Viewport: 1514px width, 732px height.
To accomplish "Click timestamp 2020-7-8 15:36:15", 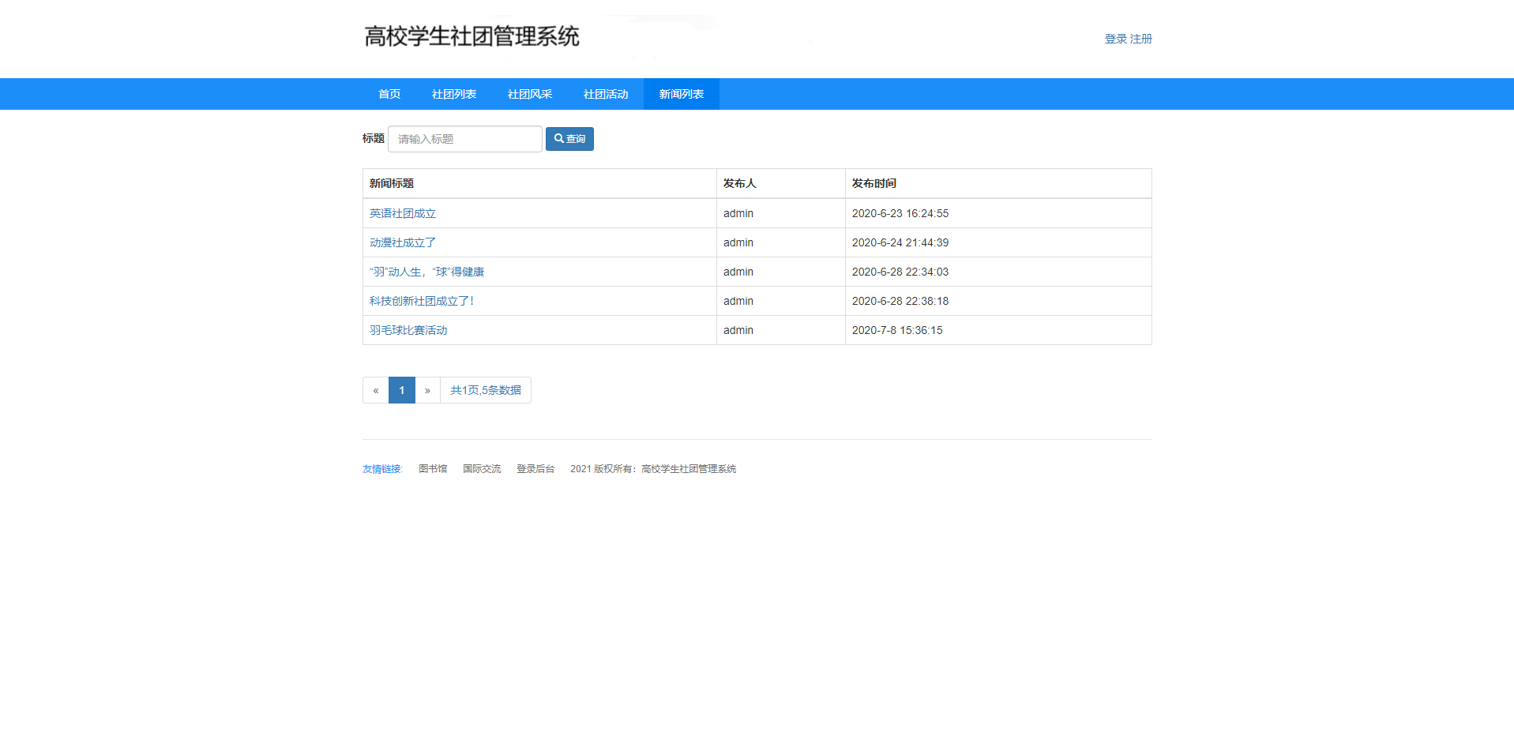I will pyautogui.click(x=897, y=330).
